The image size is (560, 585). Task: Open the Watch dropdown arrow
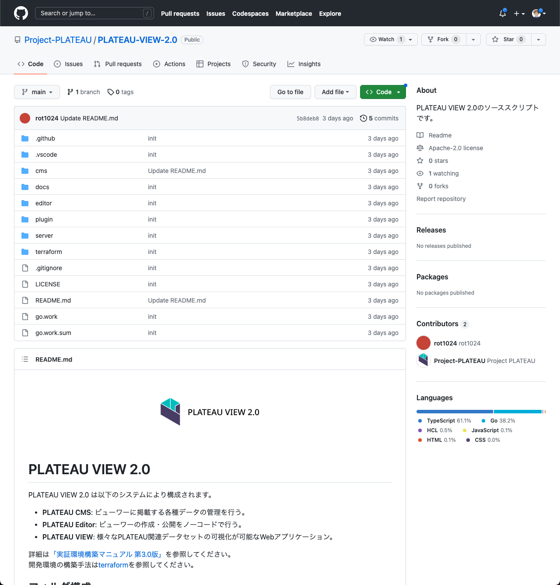click(x=410, y=39)
